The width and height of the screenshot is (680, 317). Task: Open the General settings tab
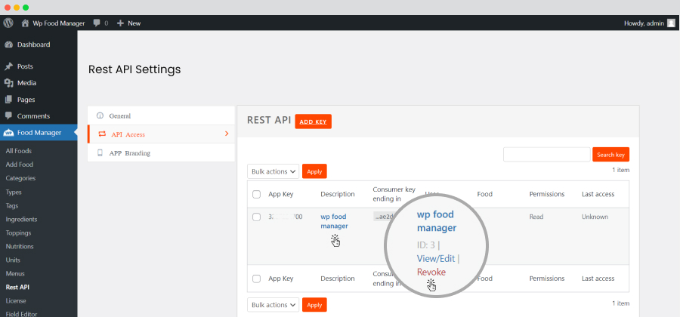161,116
